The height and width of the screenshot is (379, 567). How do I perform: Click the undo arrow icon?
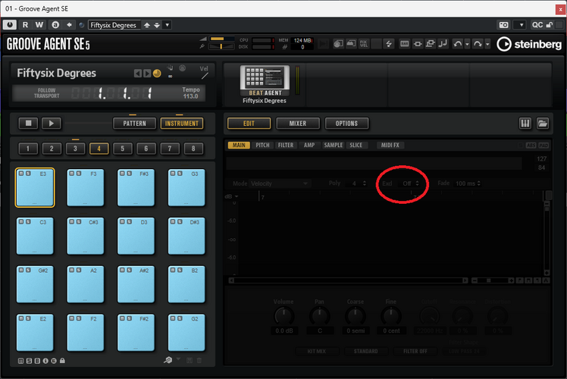coord(458,44)
